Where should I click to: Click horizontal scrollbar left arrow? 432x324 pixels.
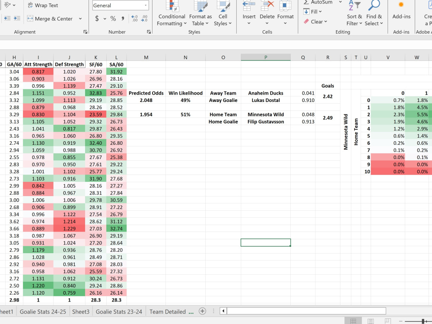223,311
